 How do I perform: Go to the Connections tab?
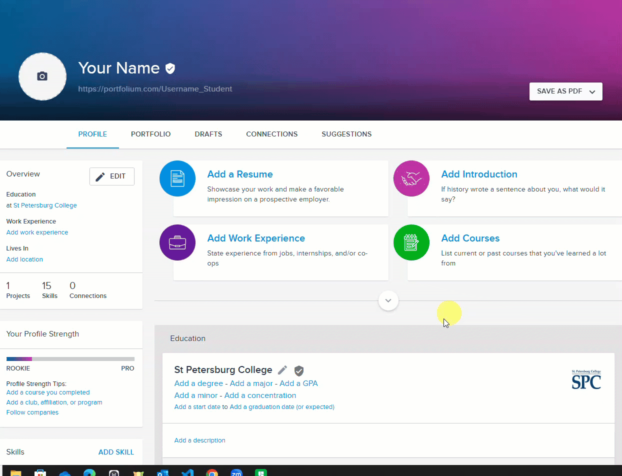(271, 134)
